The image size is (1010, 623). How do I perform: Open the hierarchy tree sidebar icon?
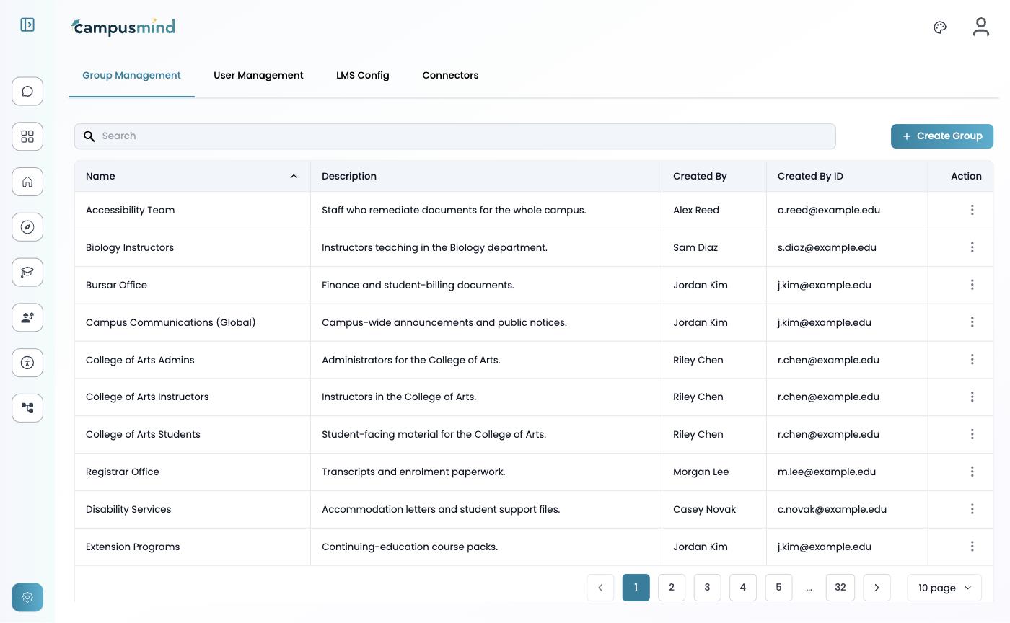(x=27, y=408)
